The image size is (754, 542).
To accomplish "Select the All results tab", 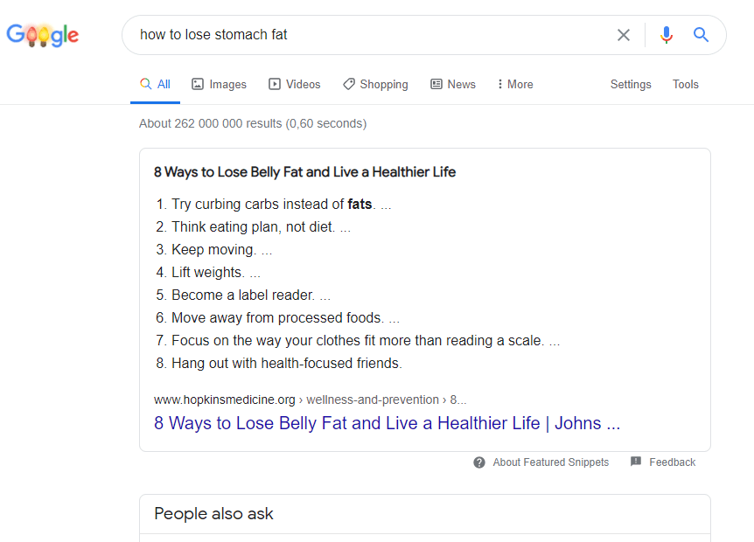I will (x=155, y=84).
